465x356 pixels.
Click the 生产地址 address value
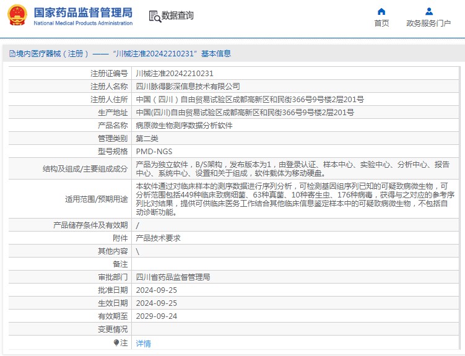click(x=245, y=112)
